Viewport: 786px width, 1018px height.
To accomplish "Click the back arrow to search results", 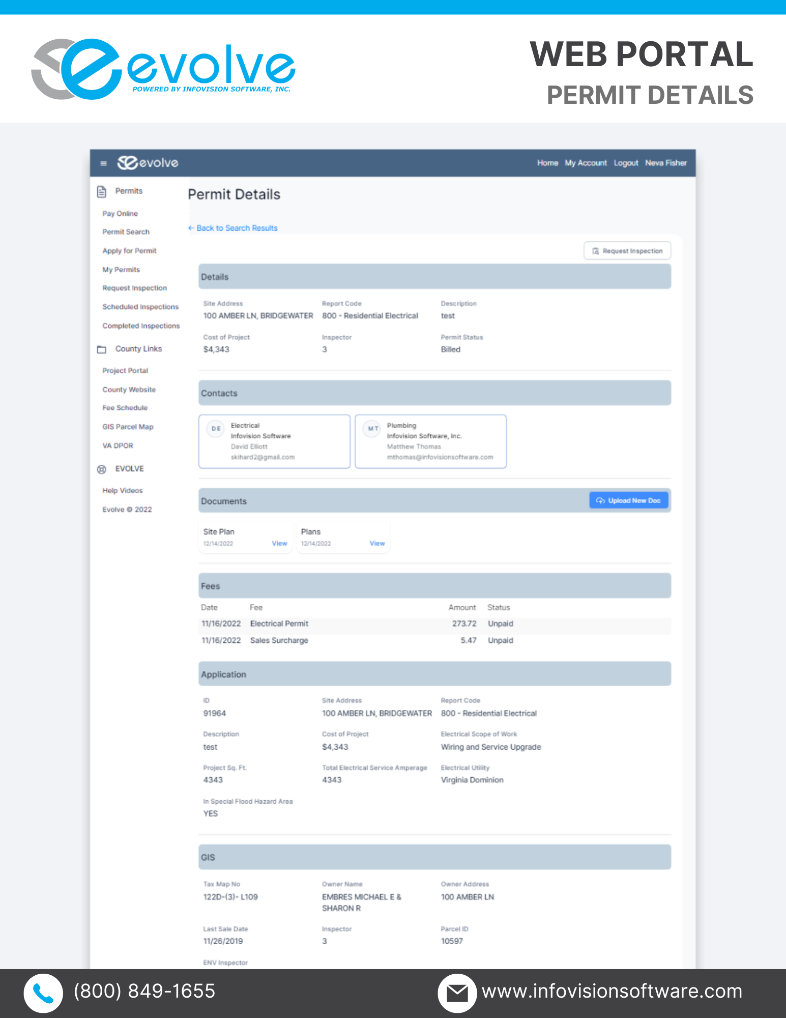I will pyautogui.click(x=191, y=228).
